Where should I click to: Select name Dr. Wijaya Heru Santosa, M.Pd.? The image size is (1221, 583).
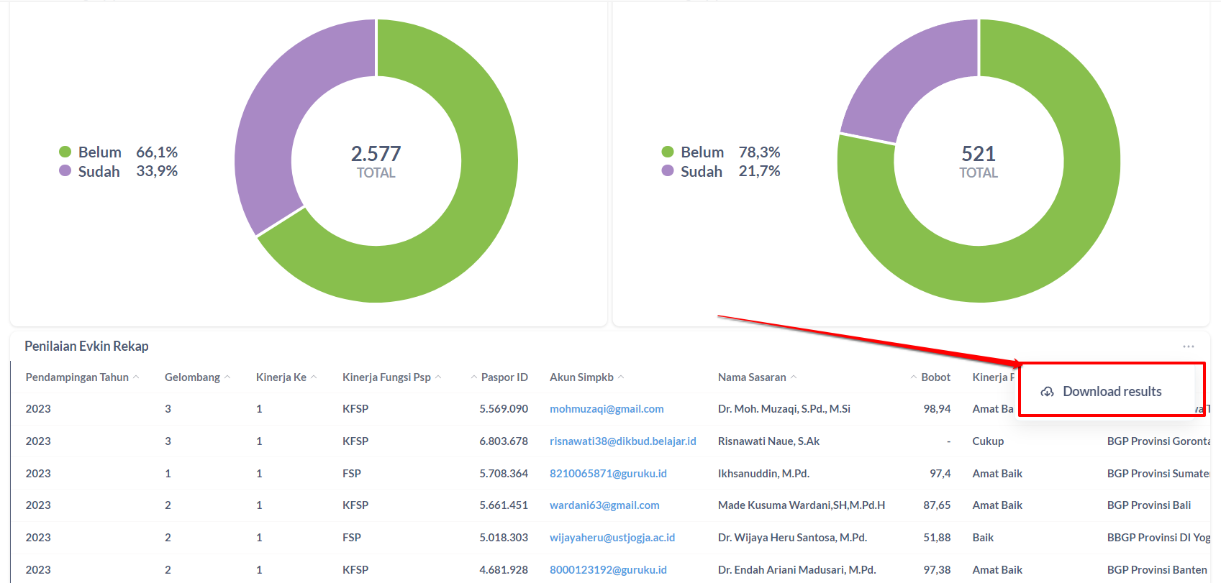click(792, 538)
